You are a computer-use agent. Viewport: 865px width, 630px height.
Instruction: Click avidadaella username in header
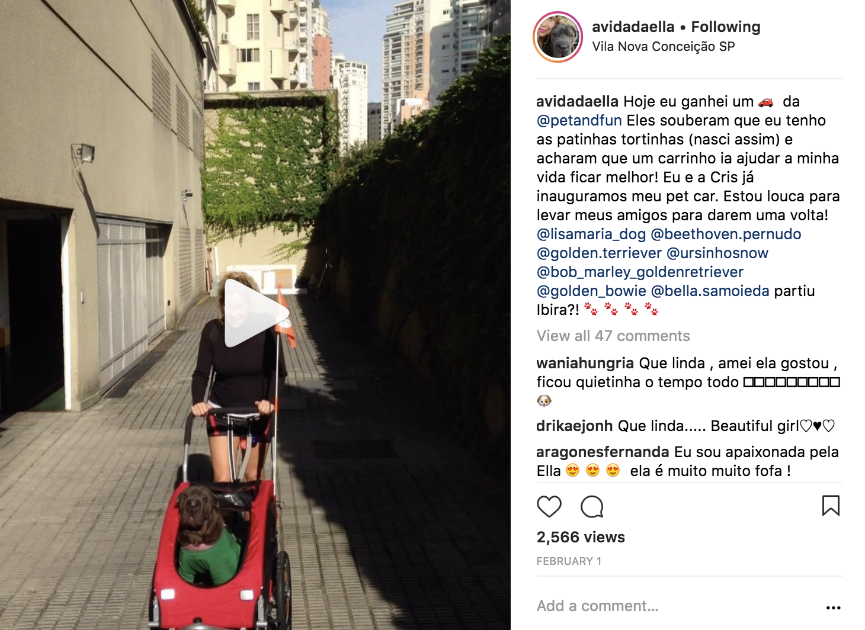633,27
